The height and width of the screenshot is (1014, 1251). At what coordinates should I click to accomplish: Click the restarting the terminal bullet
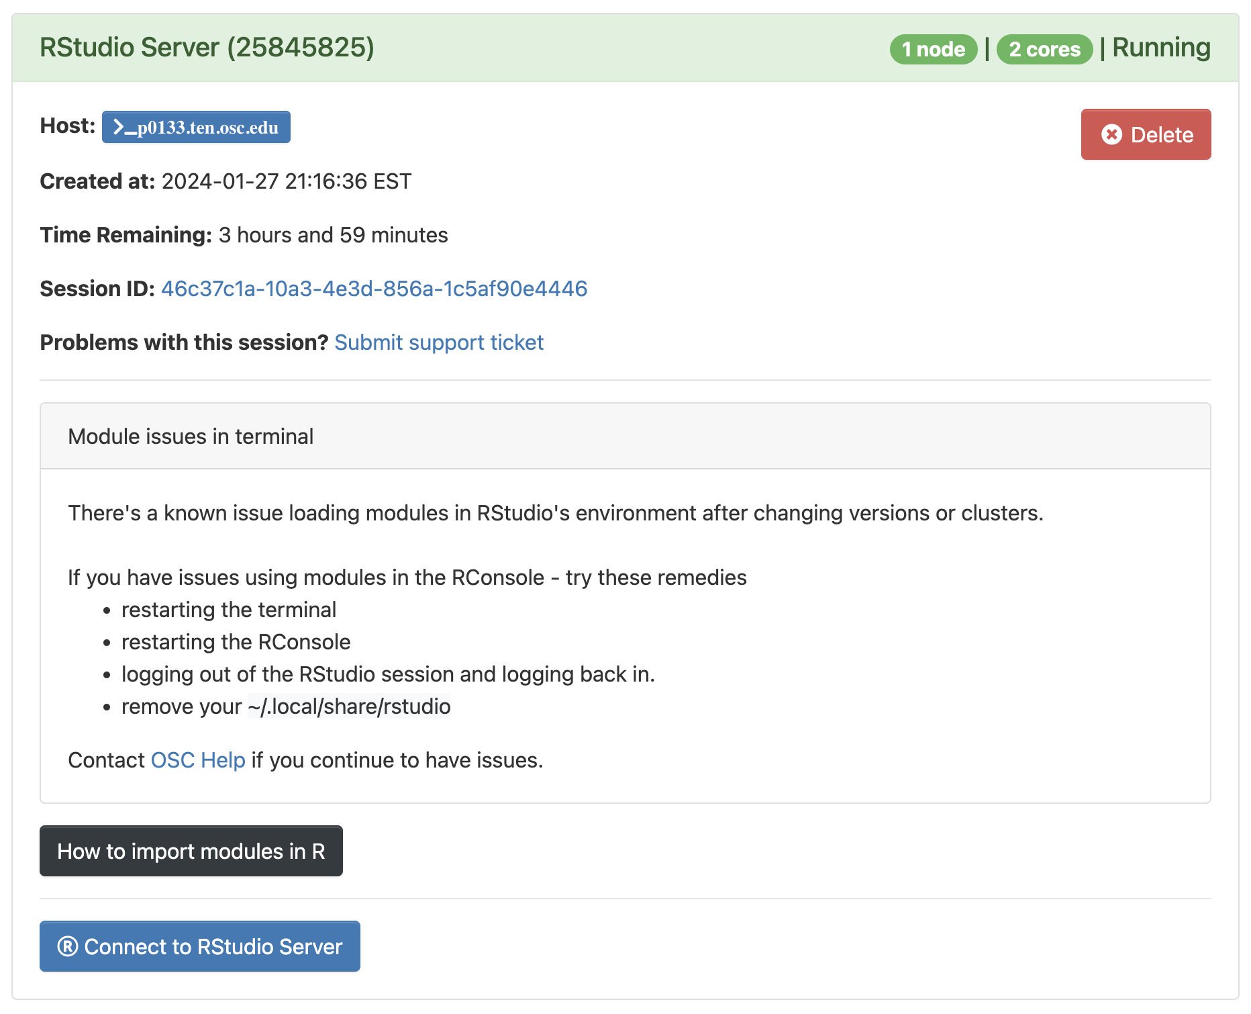[x=229, y=610]
